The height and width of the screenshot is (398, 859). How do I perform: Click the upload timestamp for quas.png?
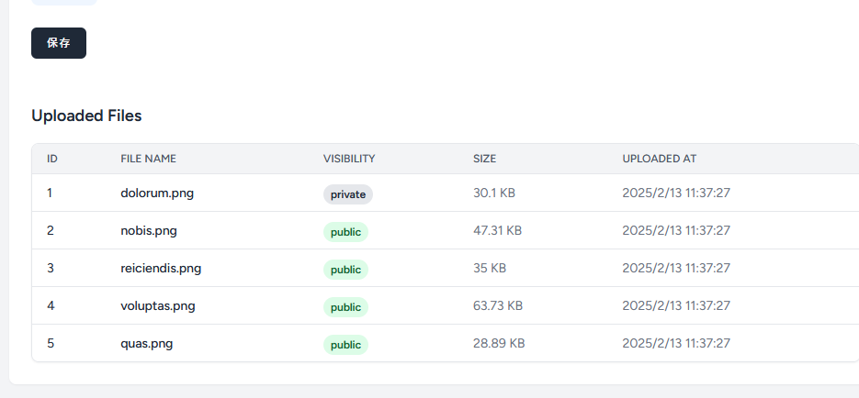(x=676, y=343)
